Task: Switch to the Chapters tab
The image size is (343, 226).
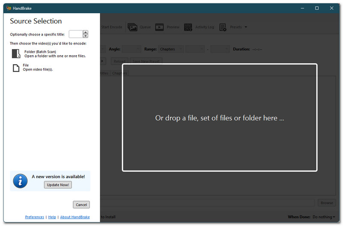Action: 120,73
